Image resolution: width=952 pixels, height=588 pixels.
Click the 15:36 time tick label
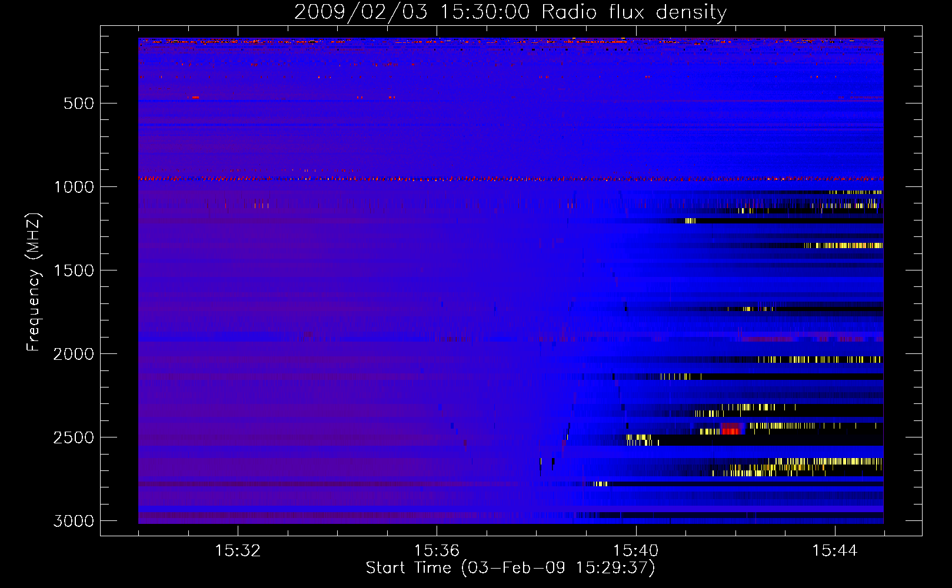pyautogui.click(x=437, y=551)
